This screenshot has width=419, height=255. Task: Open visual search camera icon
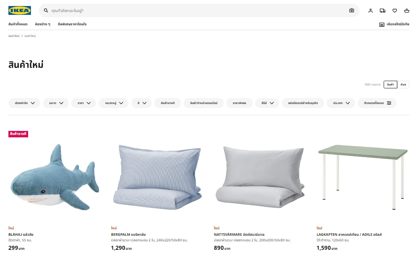[352, 10]
